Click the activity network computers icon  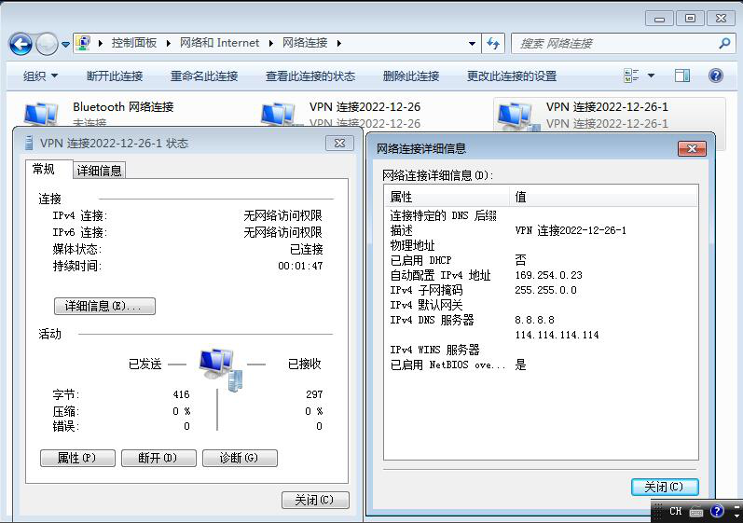tap(221, 370)
